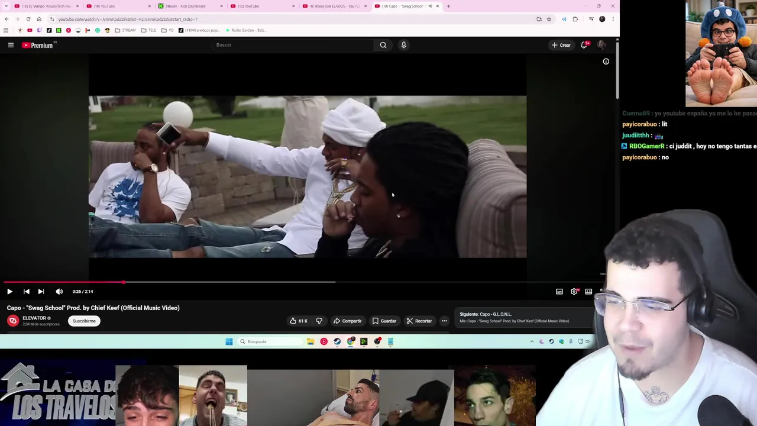Click the ELEVATOR channel name

(34, 318)
